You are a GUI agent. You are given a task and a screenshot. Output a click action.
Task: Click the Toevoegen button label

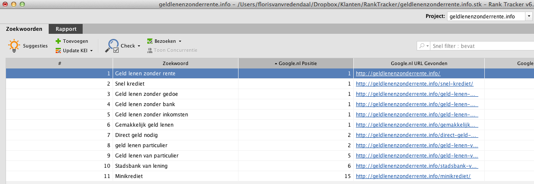(75, 41)
